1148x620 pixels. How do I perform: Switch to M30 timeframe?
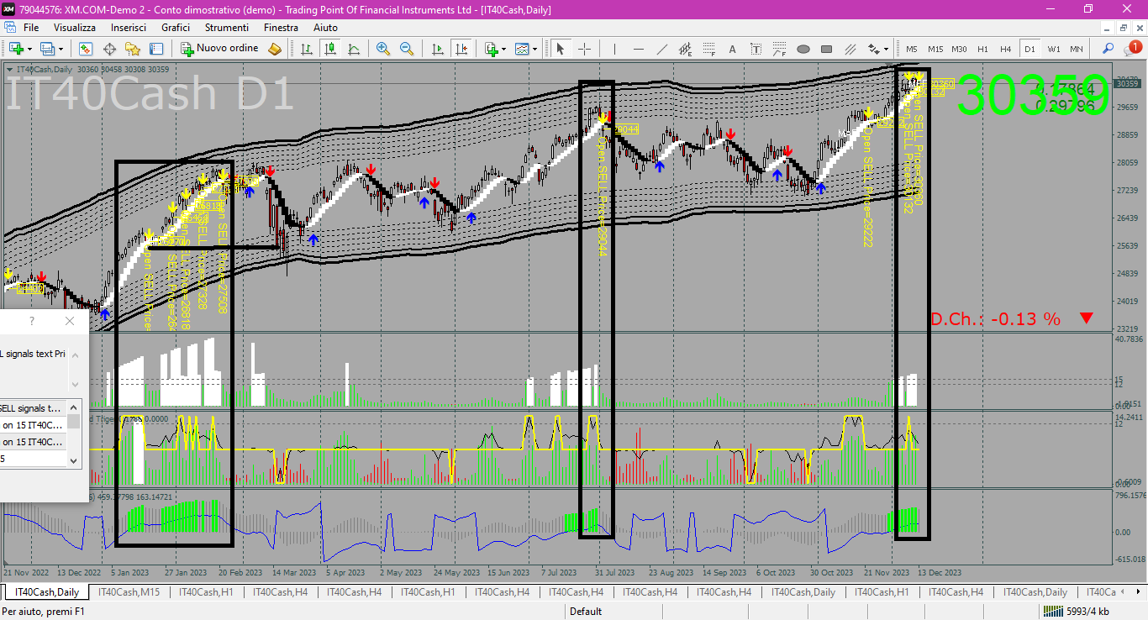[x=959, y=49]
